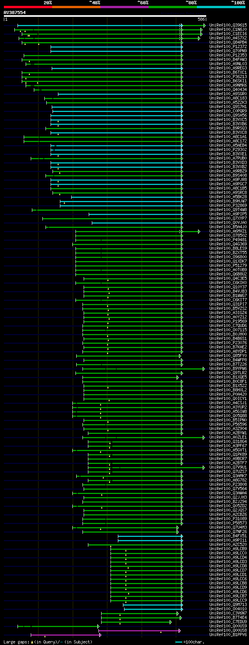249x645 pixels.
Task: Select hit label UniRef100_Q9S7H1
Action: [x=228, y=107]
